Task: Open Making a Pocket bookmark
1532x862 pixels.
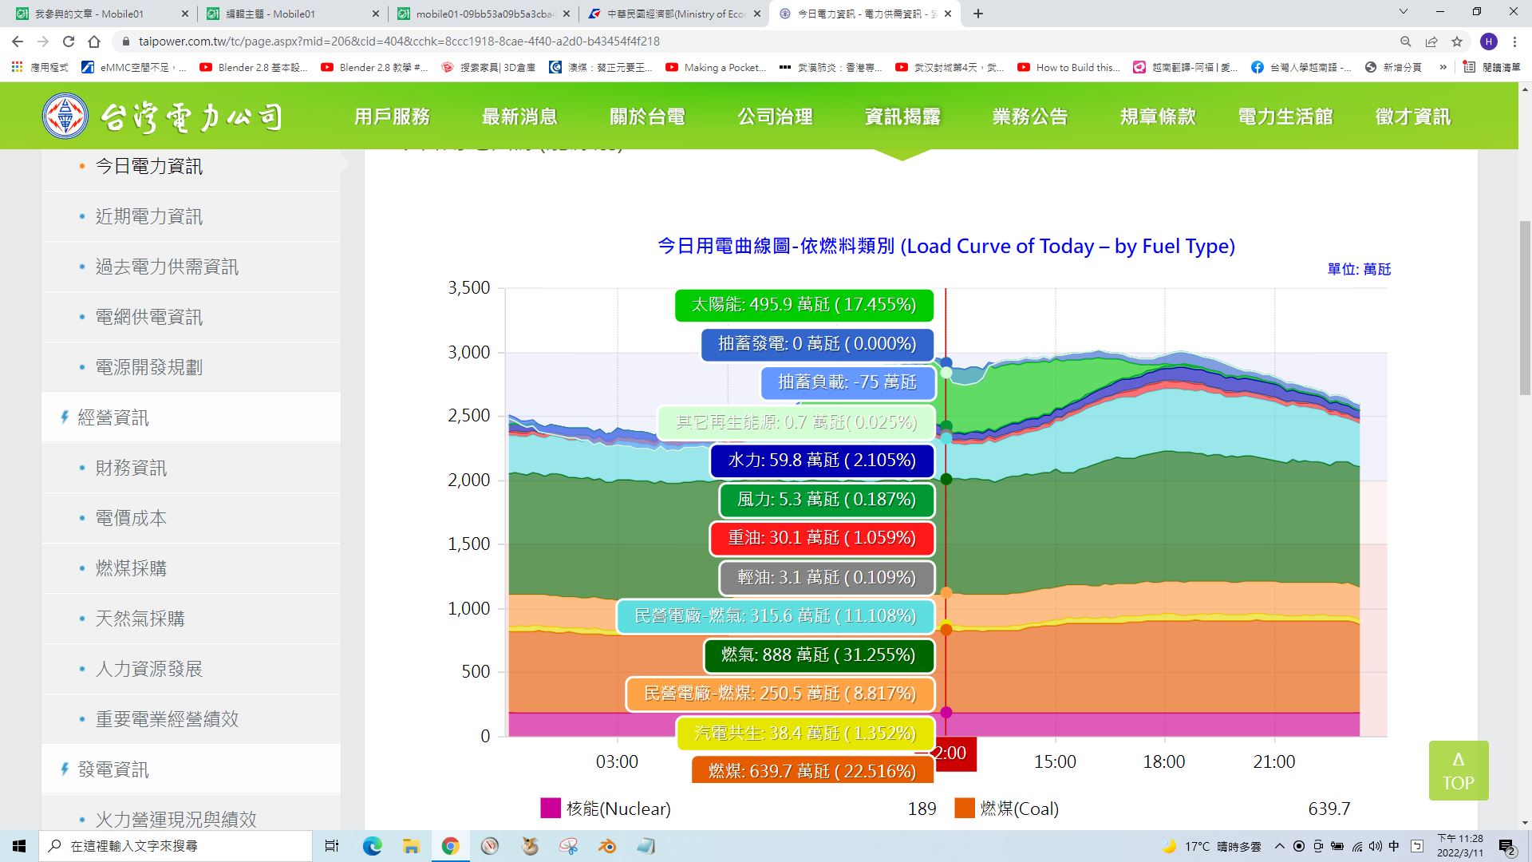Action: 716,68
